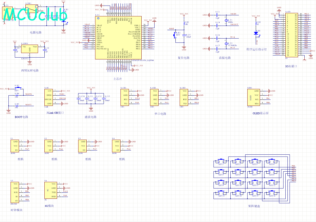Click the 5V转3.3V电路 caption
Viewport: 316px width, 222px height.
30,70
